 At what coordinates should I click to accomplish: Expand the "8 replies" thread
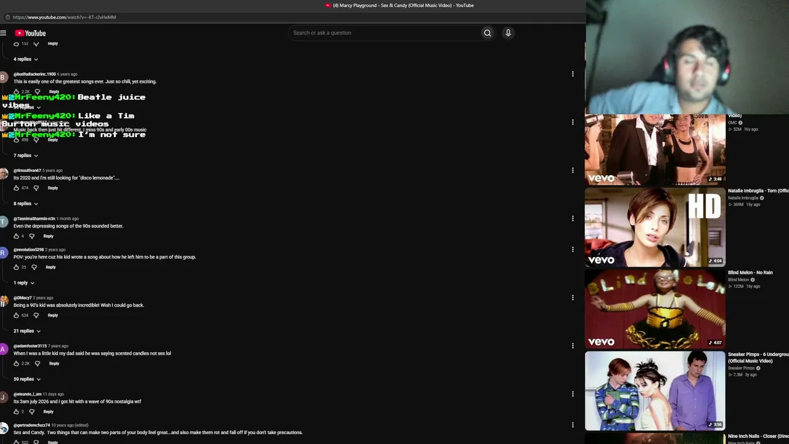pyautogui.click(x=26, y=203)
